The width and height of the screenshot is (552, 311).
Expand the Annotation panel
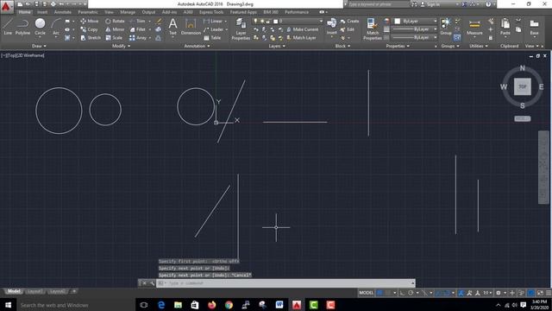(198, 46)
